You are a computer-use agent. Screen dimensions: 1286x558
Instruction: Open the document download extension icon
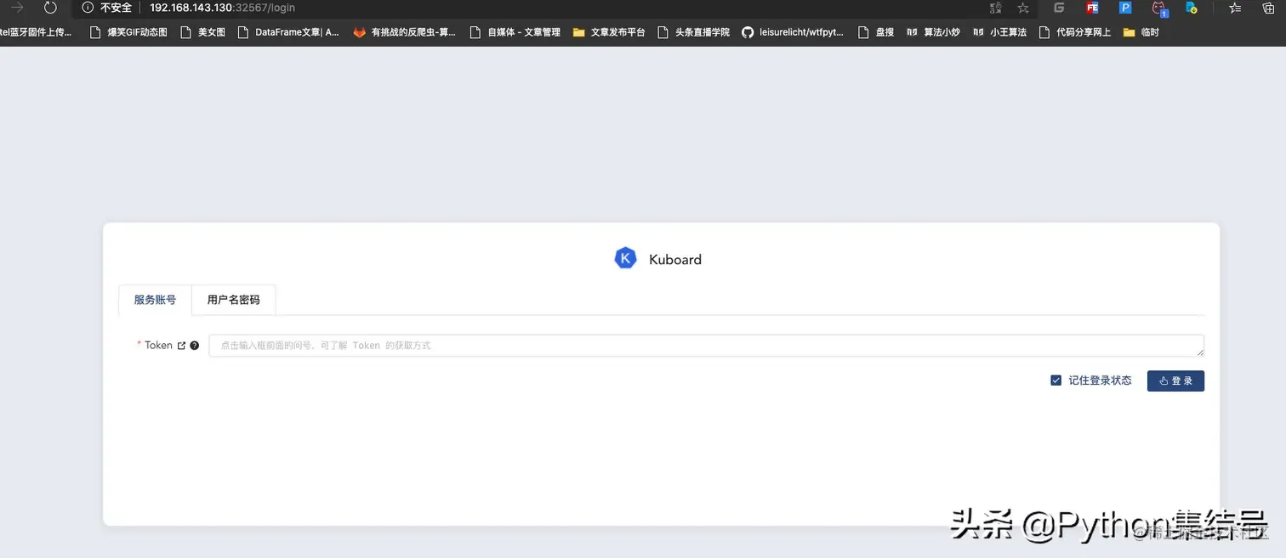[1192, 8]
